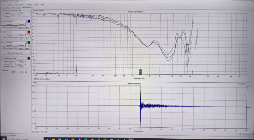This screenshot has height=140, width=254.
Task: Enable the Highpass (From) checkbox
Action: point(3,61)
